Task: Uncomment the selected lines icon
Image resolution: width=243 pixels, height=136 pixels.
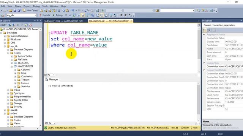Action: [x=115, y=15]
